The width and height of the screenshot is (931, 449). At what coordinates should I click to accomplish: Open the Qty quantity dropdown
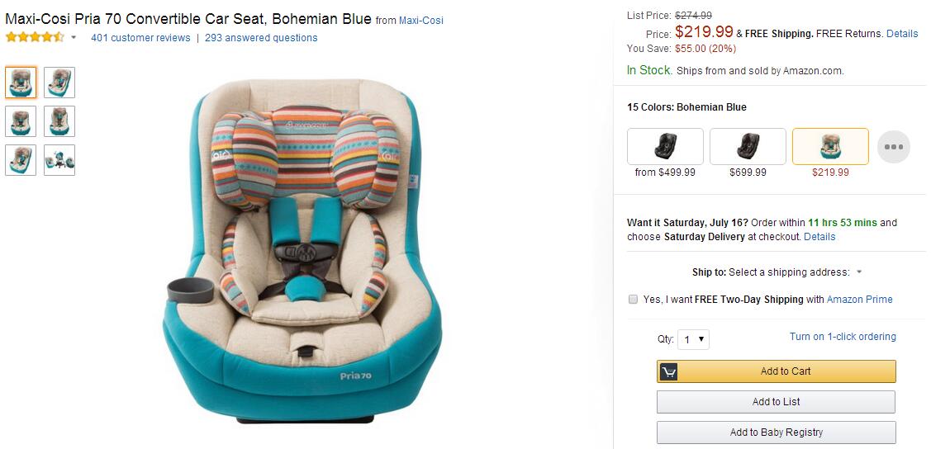pyautogui.click(x=693, y=339)
